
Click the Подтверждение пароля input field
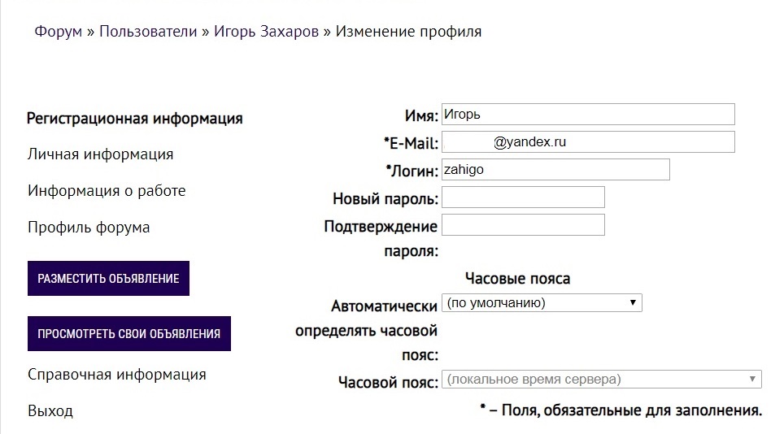pyautogui.click(x=522, y=225)
